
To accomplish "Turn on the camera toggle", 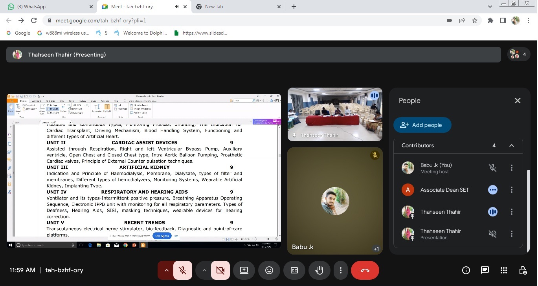I will click(220, 270).
